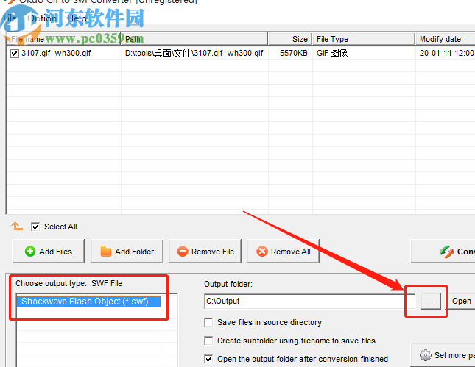Start conversion with the Convert button
Viewport: 475px width, 367px height.
443,251
